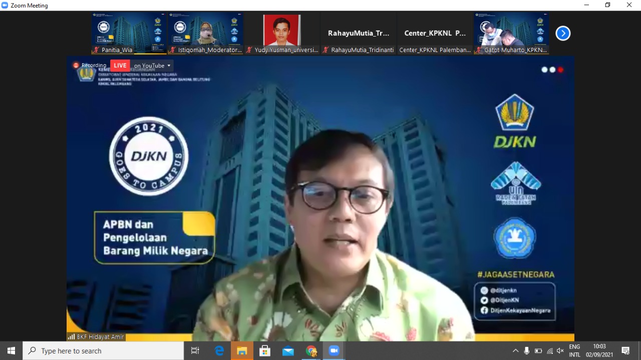Click the red LIVE badge
This screenshot has height=360, width=641.
point(120,65)
